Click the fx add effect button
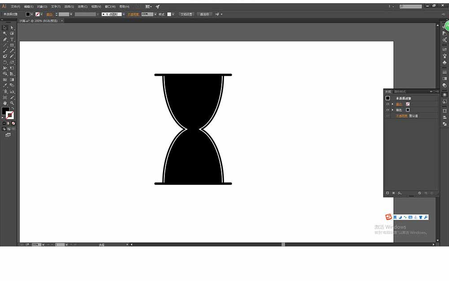Viewport: 449px width, 281px height. (400, 193)
